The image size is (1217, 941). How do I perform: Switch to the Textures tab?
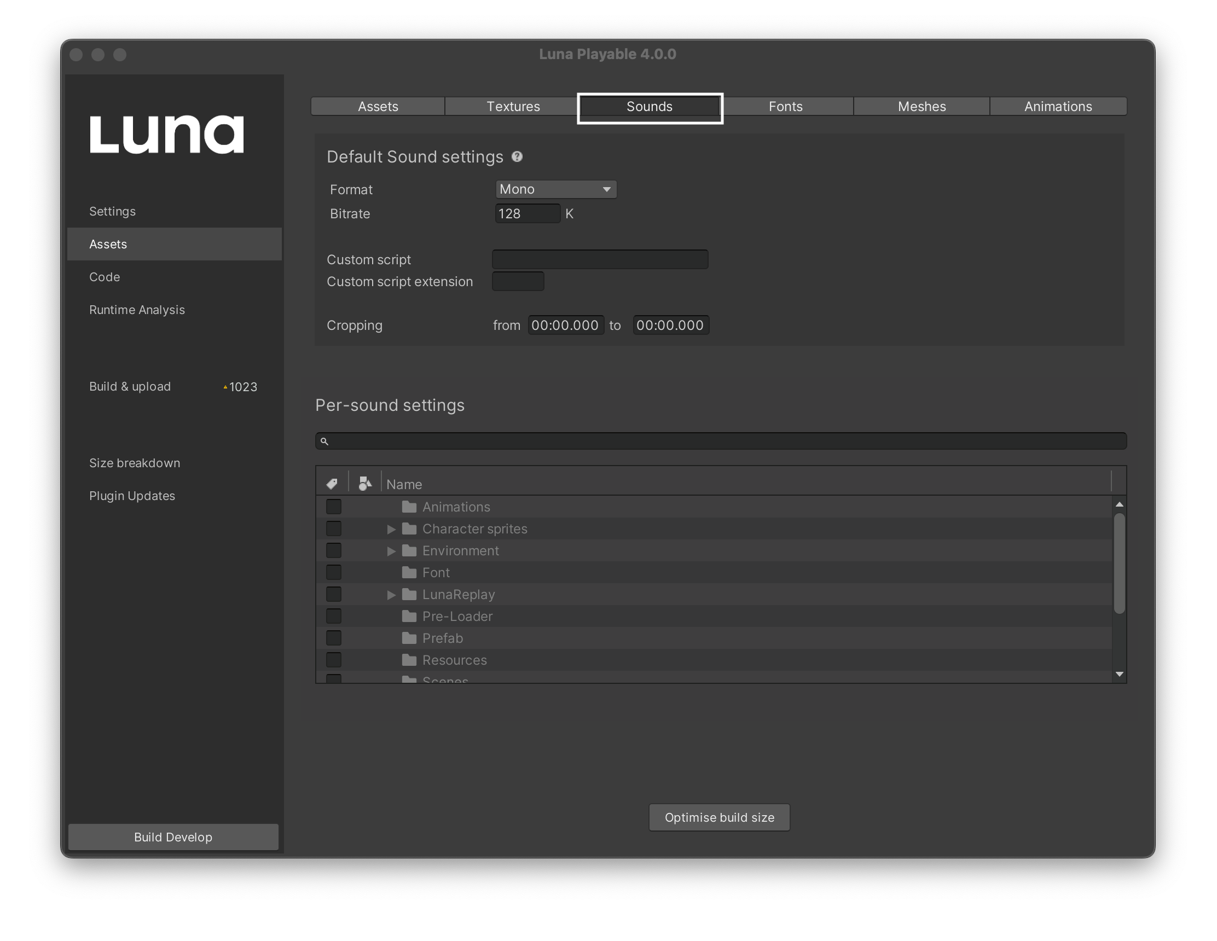513,106
